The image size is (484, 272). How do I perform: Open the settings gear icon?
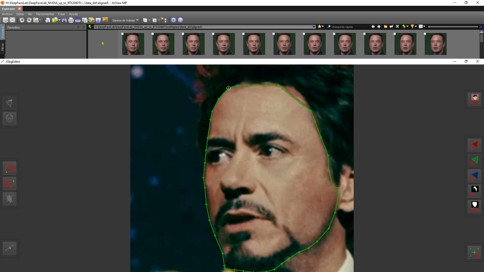pos(173,20)
